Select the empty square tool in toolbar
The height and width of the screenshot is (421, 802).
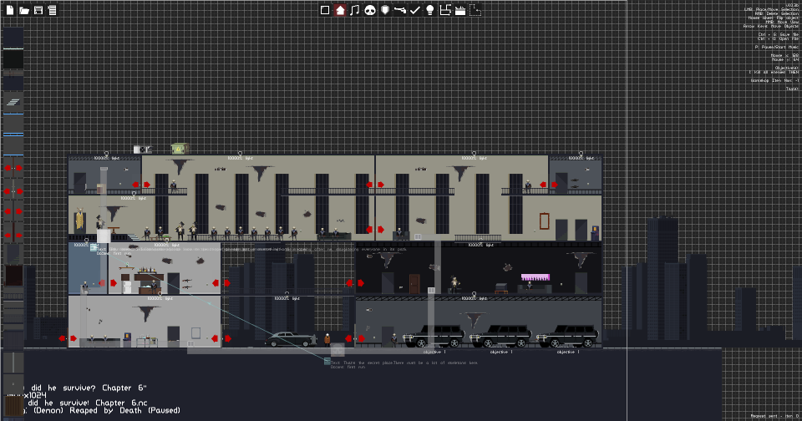pos(325,10)
